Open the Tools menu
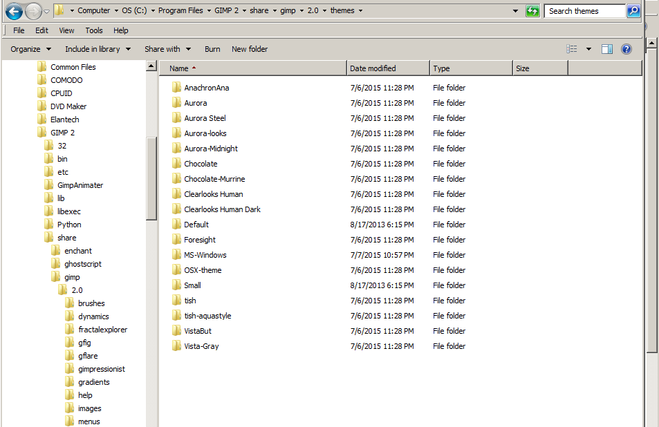Screen dimensions: 659x427 point(94,30)
